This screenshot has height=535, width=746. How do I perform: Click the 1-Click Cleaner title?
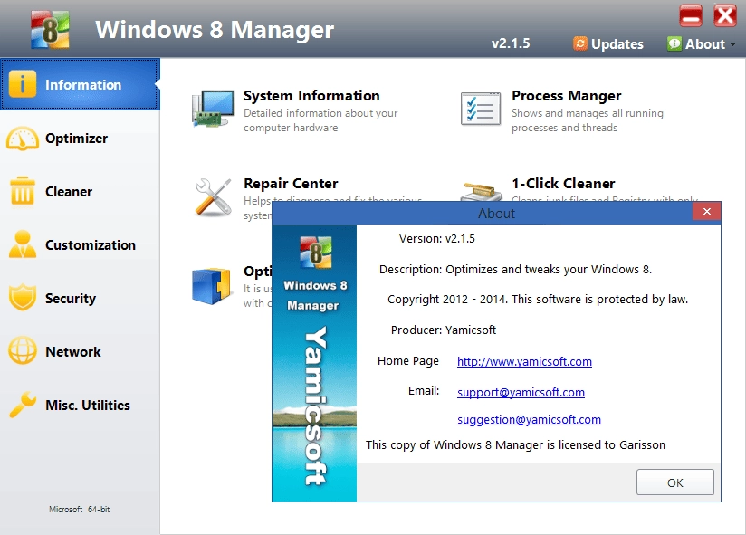click(x=563, y=184)
